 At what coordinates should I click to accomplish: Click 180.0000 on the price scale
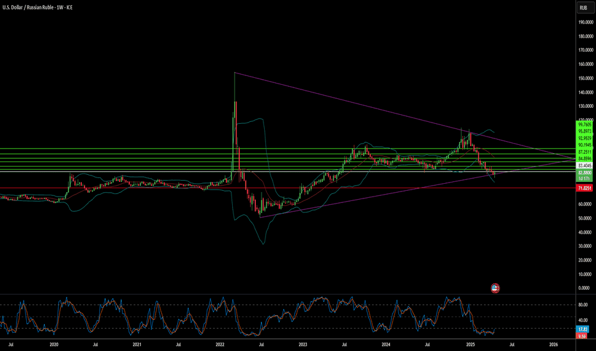585,36
